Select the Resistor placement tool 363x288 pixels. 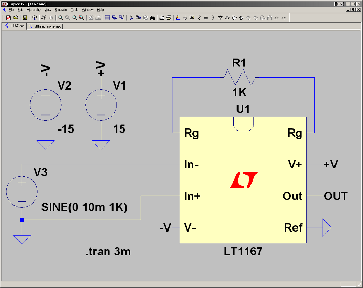[x=199, y=18]
